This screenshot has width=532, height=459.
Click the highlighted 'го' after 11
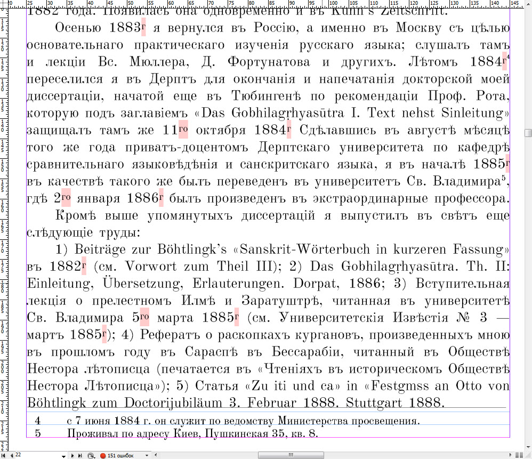coord(183,129)
